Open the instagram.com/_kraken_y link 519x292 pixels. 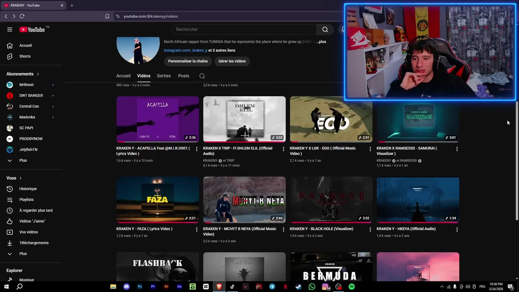click(185, 50)
